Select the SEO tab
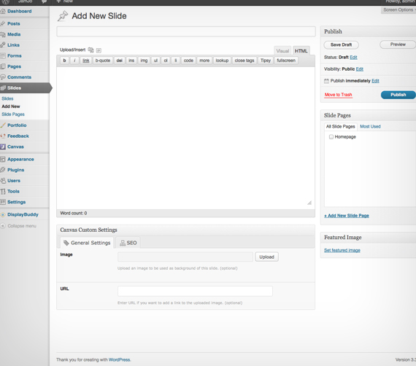416x366 pixels. 128,243
